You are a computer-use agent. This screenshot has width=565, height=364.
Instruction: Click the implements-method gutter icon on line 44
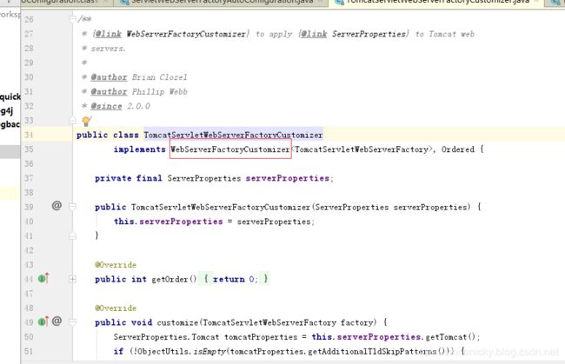click(x=43, y=278)
